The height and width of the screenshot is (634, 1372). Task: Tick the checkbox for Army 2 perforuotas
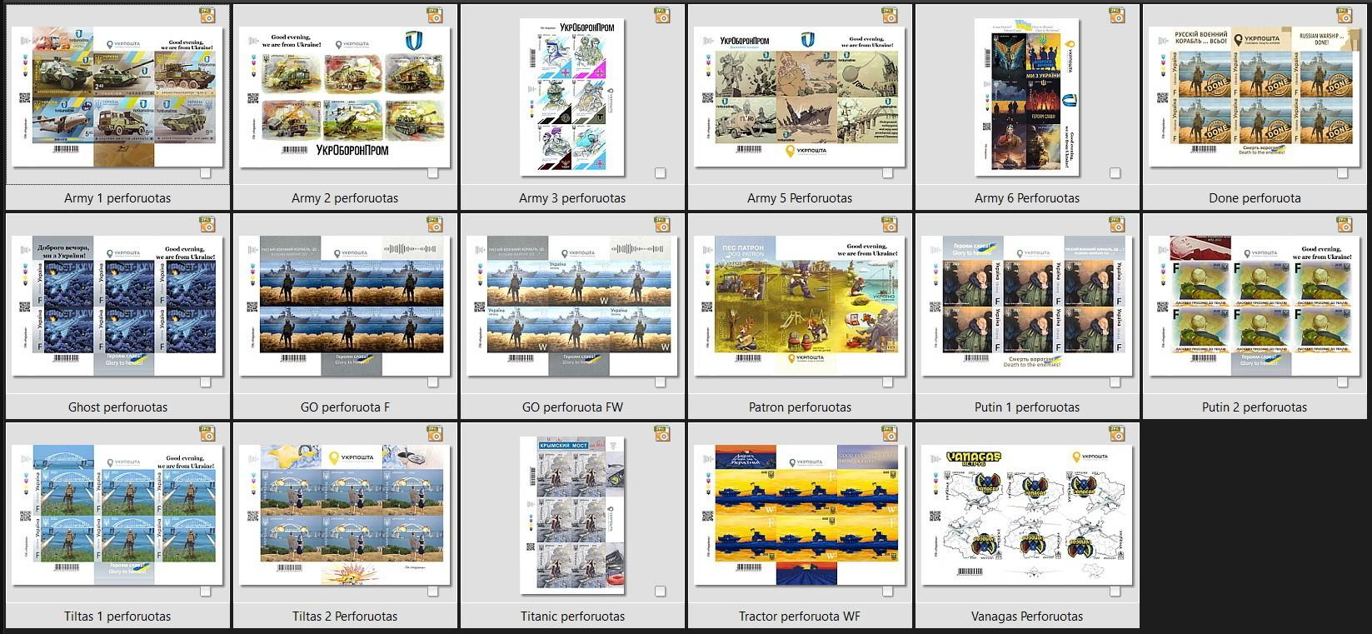coord(433,173)
